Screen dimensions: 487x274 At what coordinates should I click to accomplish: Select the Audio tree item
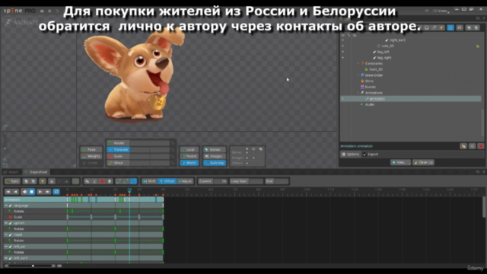point(370,104)
